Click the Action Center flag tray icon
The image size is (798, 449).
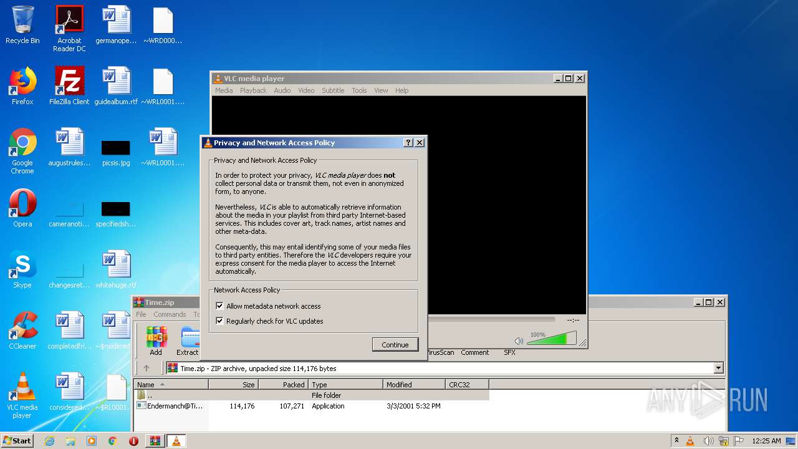[x=739, y=441]
